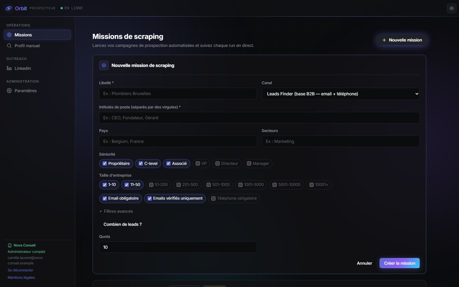Click the Quota field showing 10
Viewport: 459px width, 287px height.
178,247
